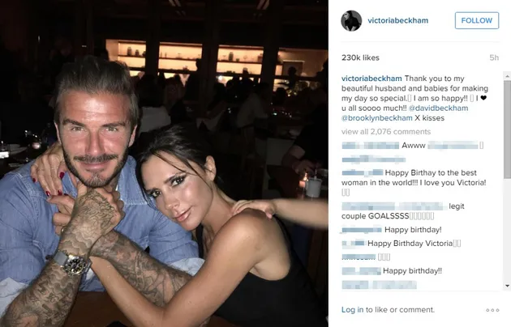511x327 pixels.
Task: Open the profile avatar picture
Action: tap(351, 21)
